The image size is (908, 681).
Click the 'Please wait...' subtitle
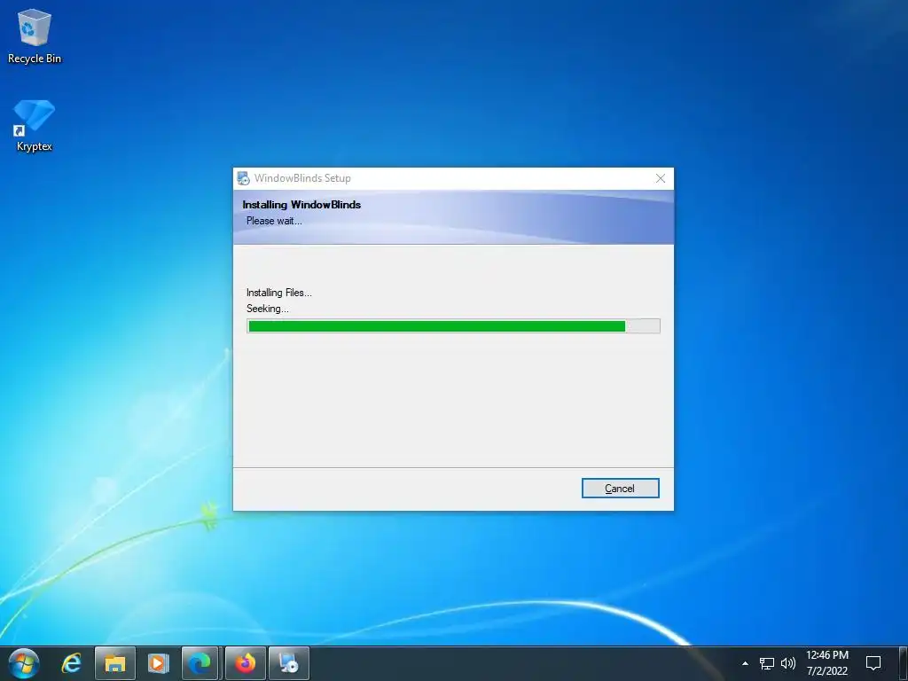coord(274,221)
